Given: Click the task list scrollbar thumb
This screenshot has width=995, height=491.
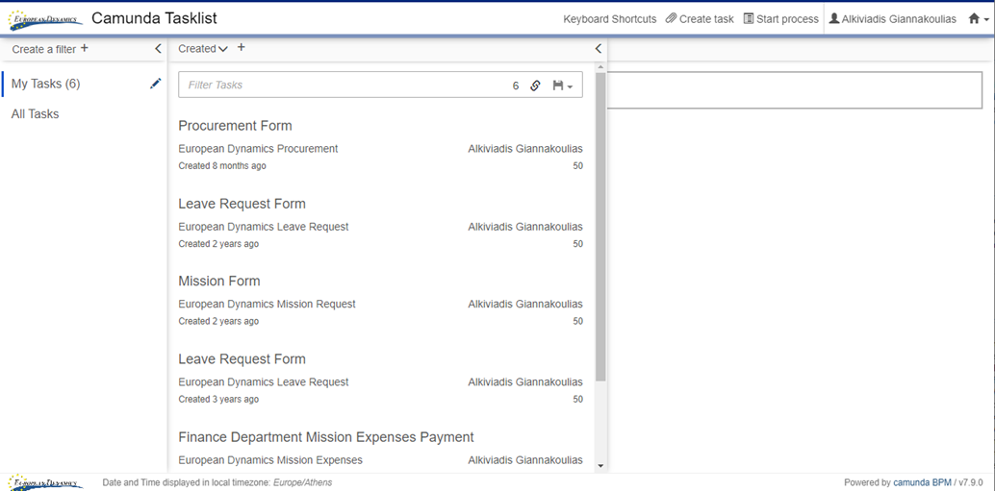Looking at the screenshot, I should point(600,227).
